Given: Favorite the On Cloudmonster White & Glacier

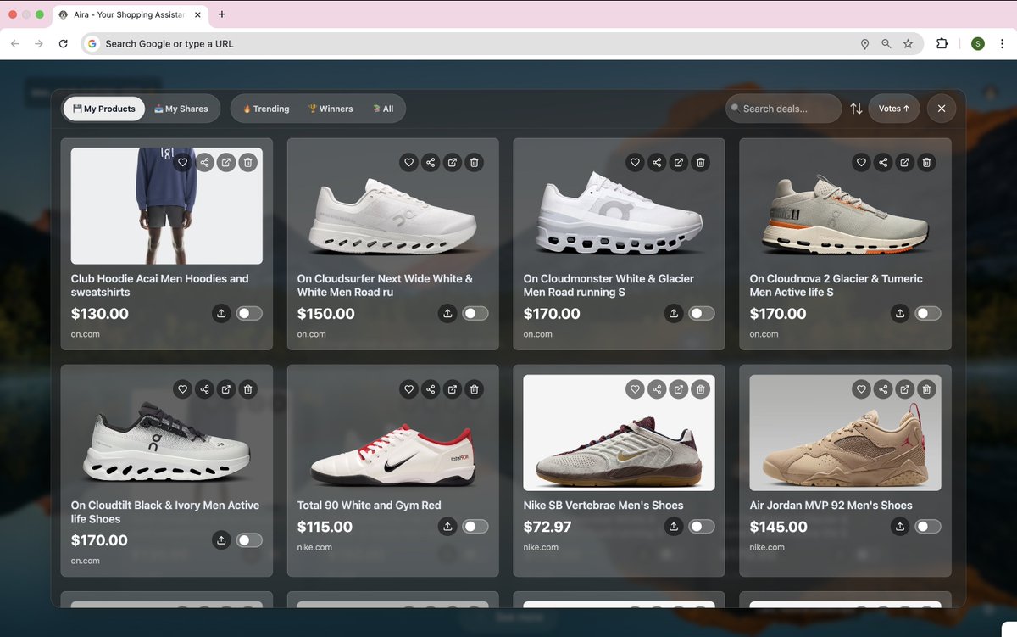Looking at the screenshot, I should (635, 162).
